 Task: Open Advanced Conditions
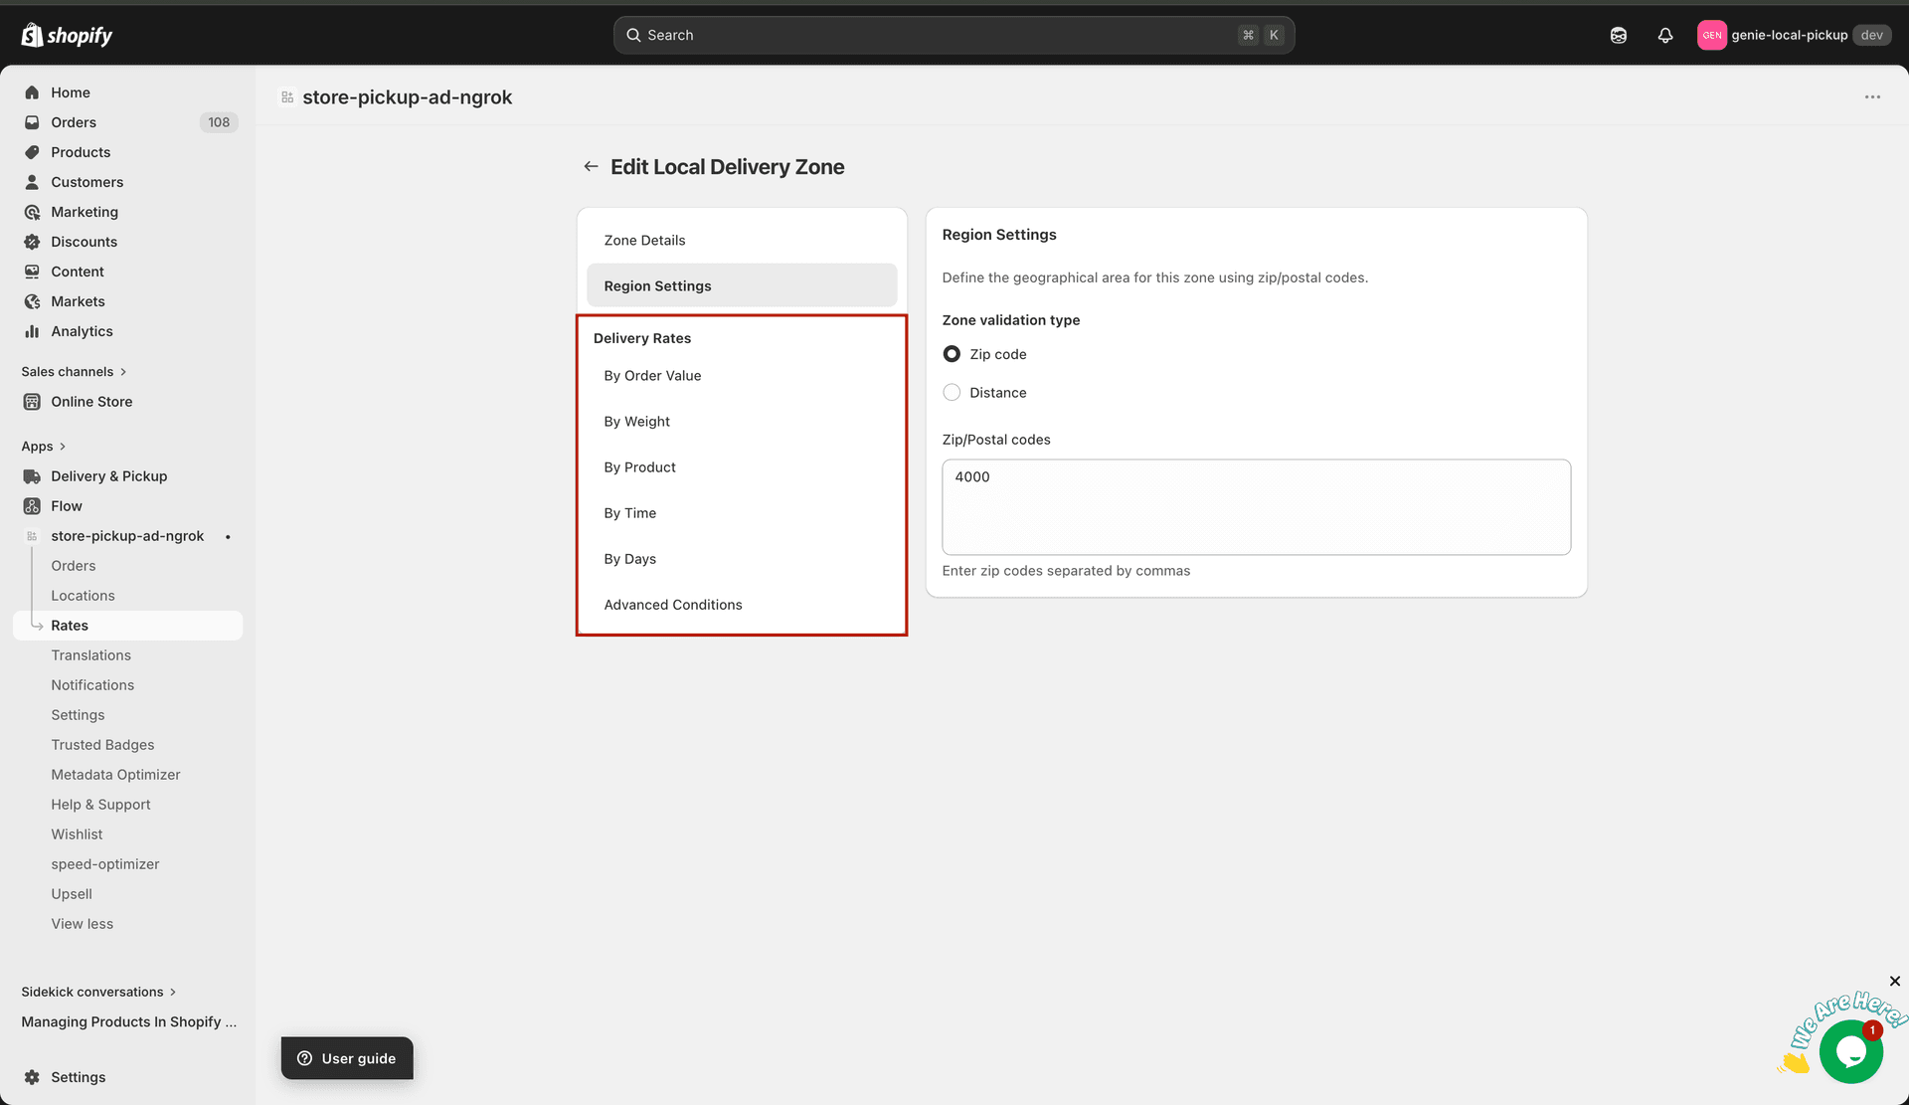click(742, 605)
